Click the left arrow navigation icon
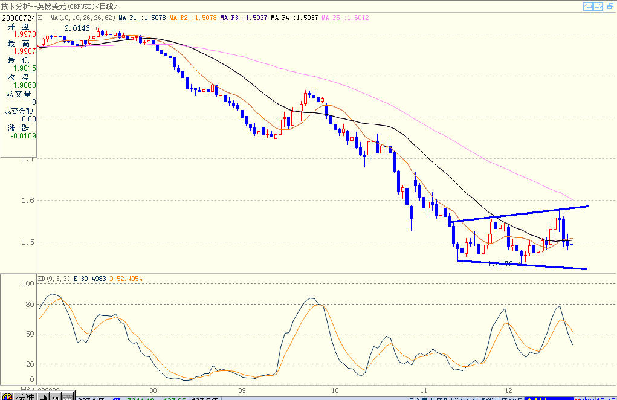617x400 pixels. tap(588, 6)
